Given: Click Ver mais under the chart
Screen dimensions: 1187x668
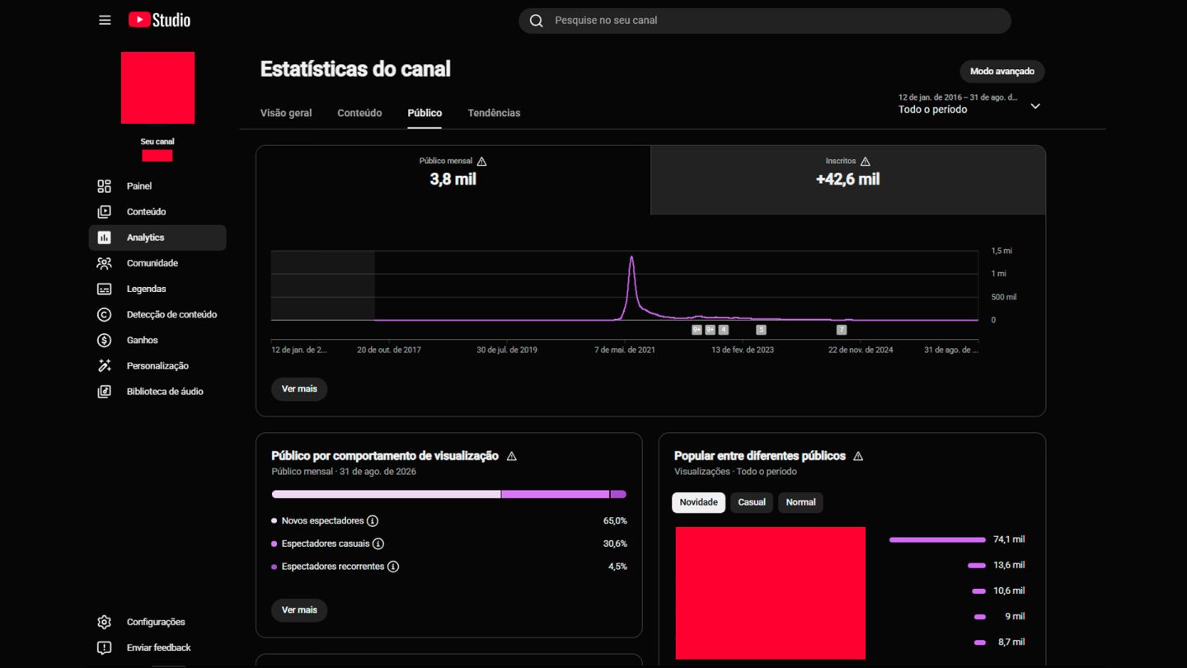Looking at the screenshot, I should (x=299, y=389).
